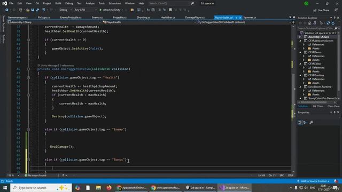
Task: Click the Solution Explorer search magnifier icon
Action: [x=336, y=28]
